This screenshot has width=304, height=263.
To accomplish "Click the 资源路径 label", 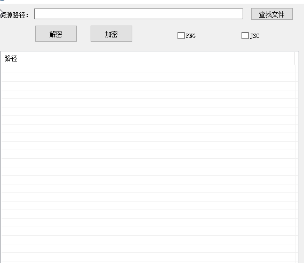I will click(14, 15).
